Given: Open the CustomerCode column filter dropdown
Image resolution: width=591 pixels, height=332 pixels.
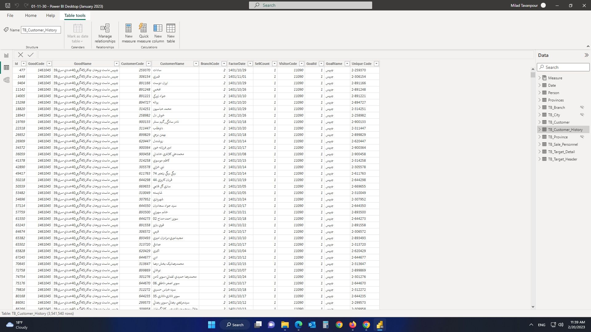Looking at the screenshot, I should 149,64.
